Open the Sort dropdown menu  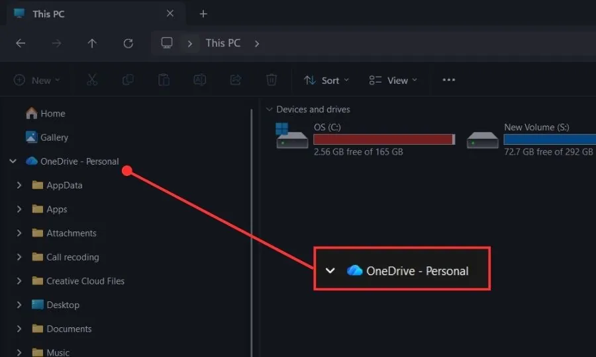click(x=326, y=81)
